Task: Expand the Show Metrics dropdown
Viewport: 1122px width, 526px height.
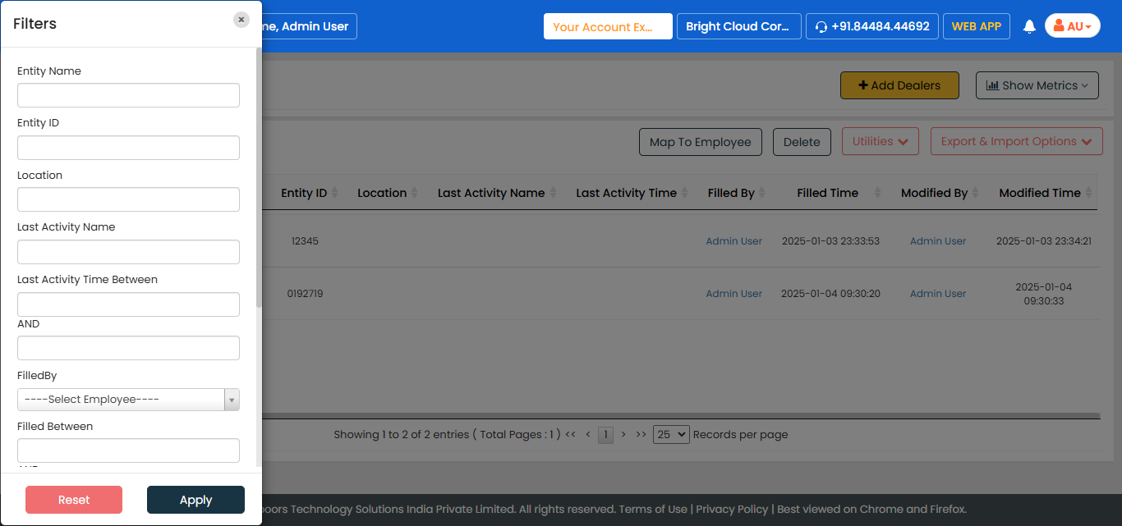Action: point(1037,85)
